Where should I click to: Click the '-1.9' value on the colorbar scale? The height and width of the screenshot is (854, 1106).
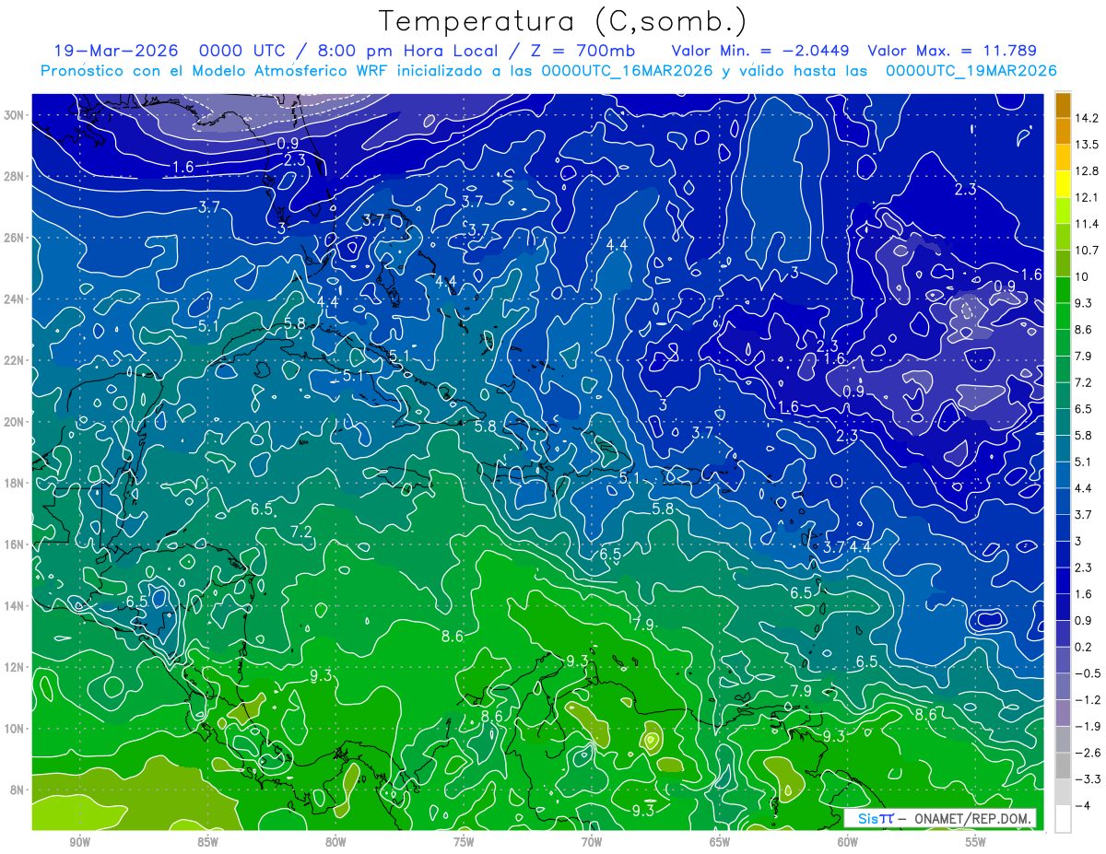[x=1088, y=727]
